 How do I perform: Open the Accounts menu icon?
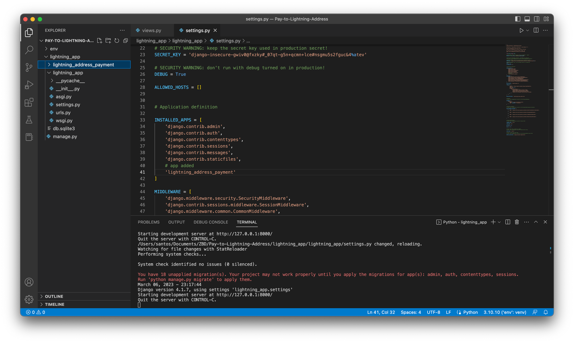(29, 282)
